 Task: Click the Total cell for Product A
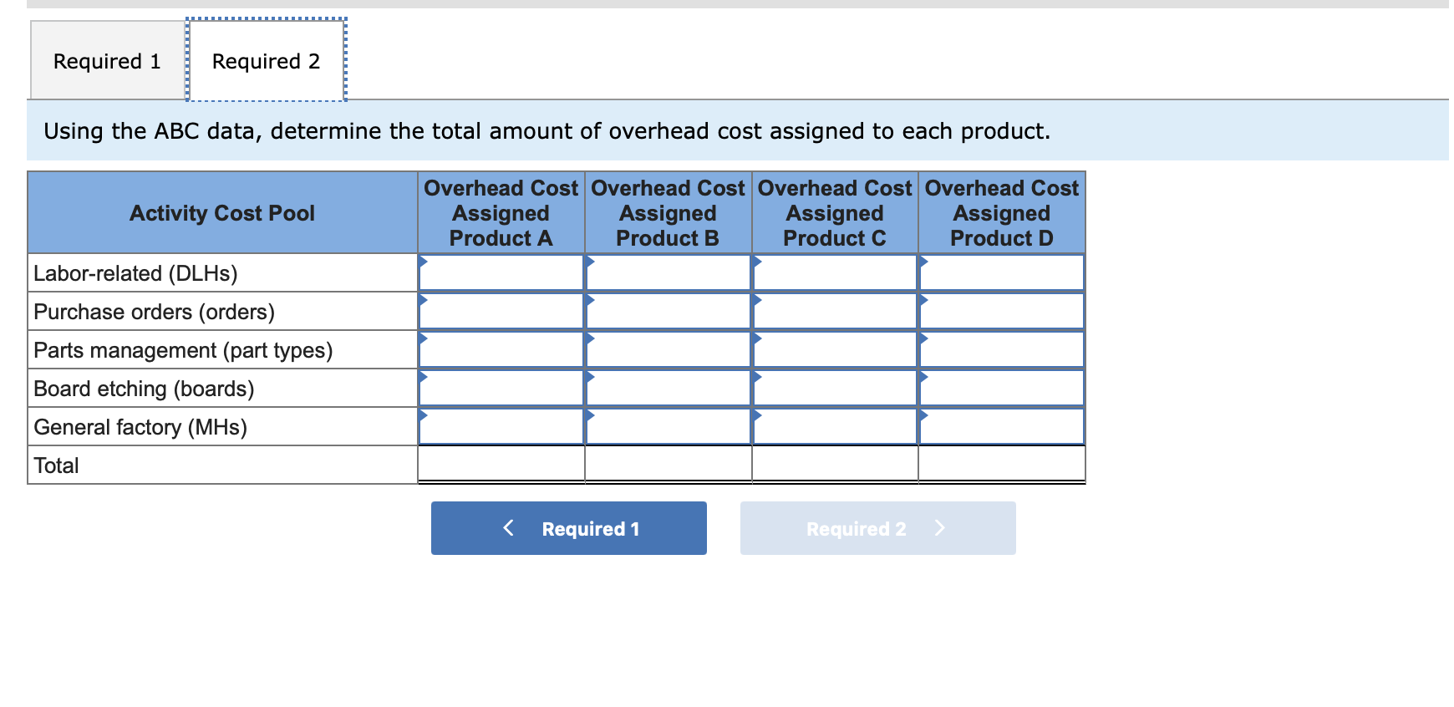coord(501,465)
